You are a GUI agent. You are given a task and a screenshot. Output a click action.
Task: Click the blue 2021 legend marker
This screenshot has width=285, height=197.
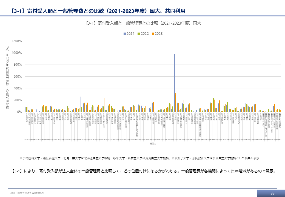tap(125, 33)
